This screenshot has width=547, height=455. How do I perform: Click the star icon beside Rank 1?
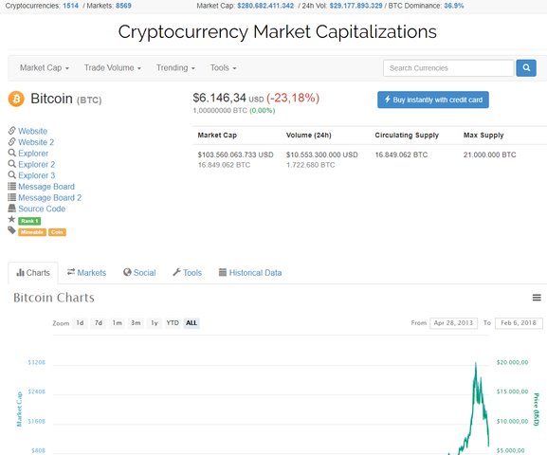tap(11, 220)
